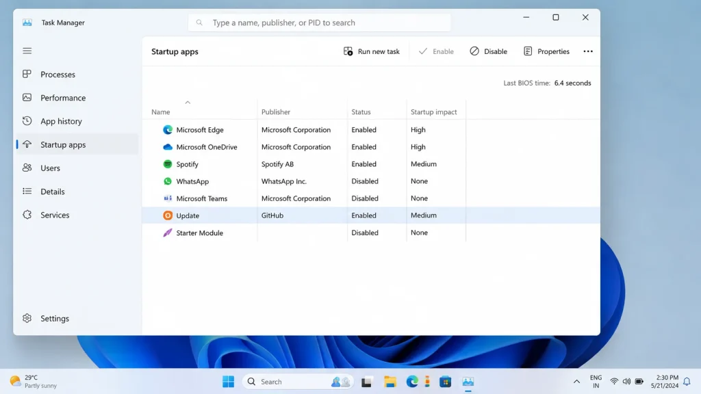Open the notification bell
Image resolution: width=701 pixels, height=394 pixels.
click(687, 382)
